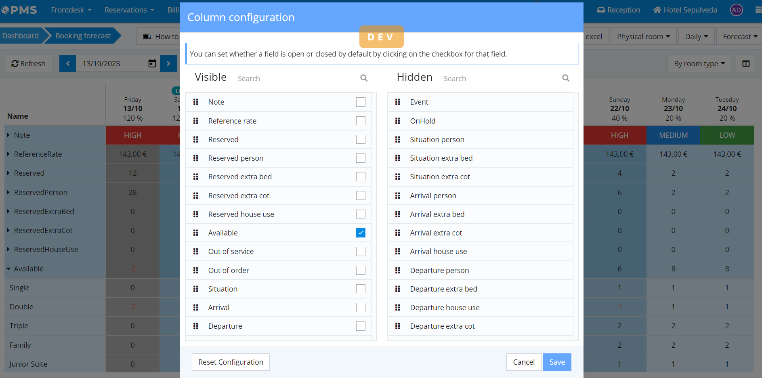
Task: Grab the drag handle for Note row
Action: (196, 102)
